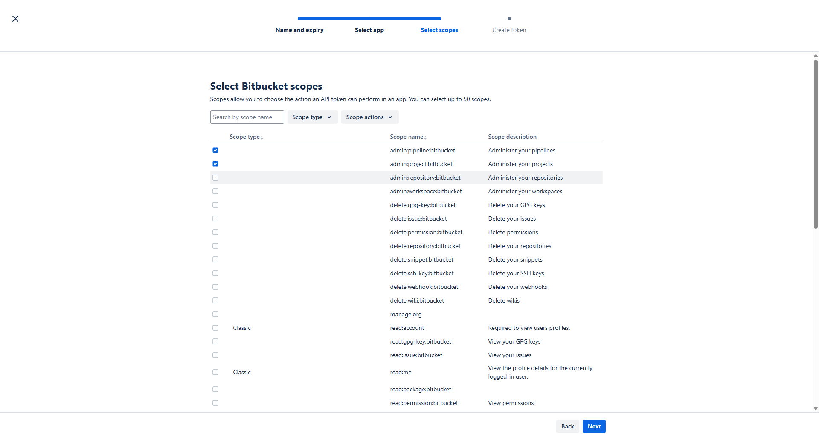Enable the admin:repository:bitbucket checkbox
The height and width of the screenshot is (440, 819).
click(215, 178)
